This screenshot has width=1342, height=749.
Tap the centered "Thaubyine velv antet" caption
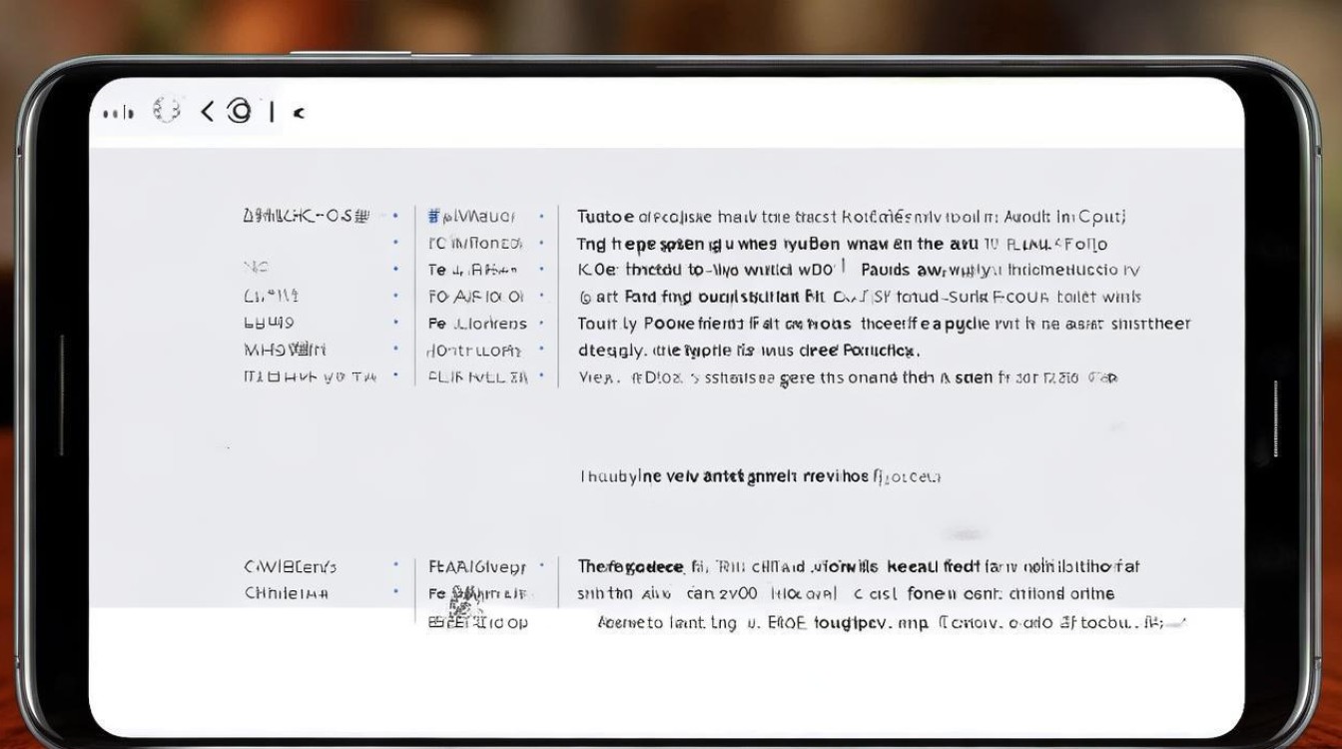(x=760, y=476)
